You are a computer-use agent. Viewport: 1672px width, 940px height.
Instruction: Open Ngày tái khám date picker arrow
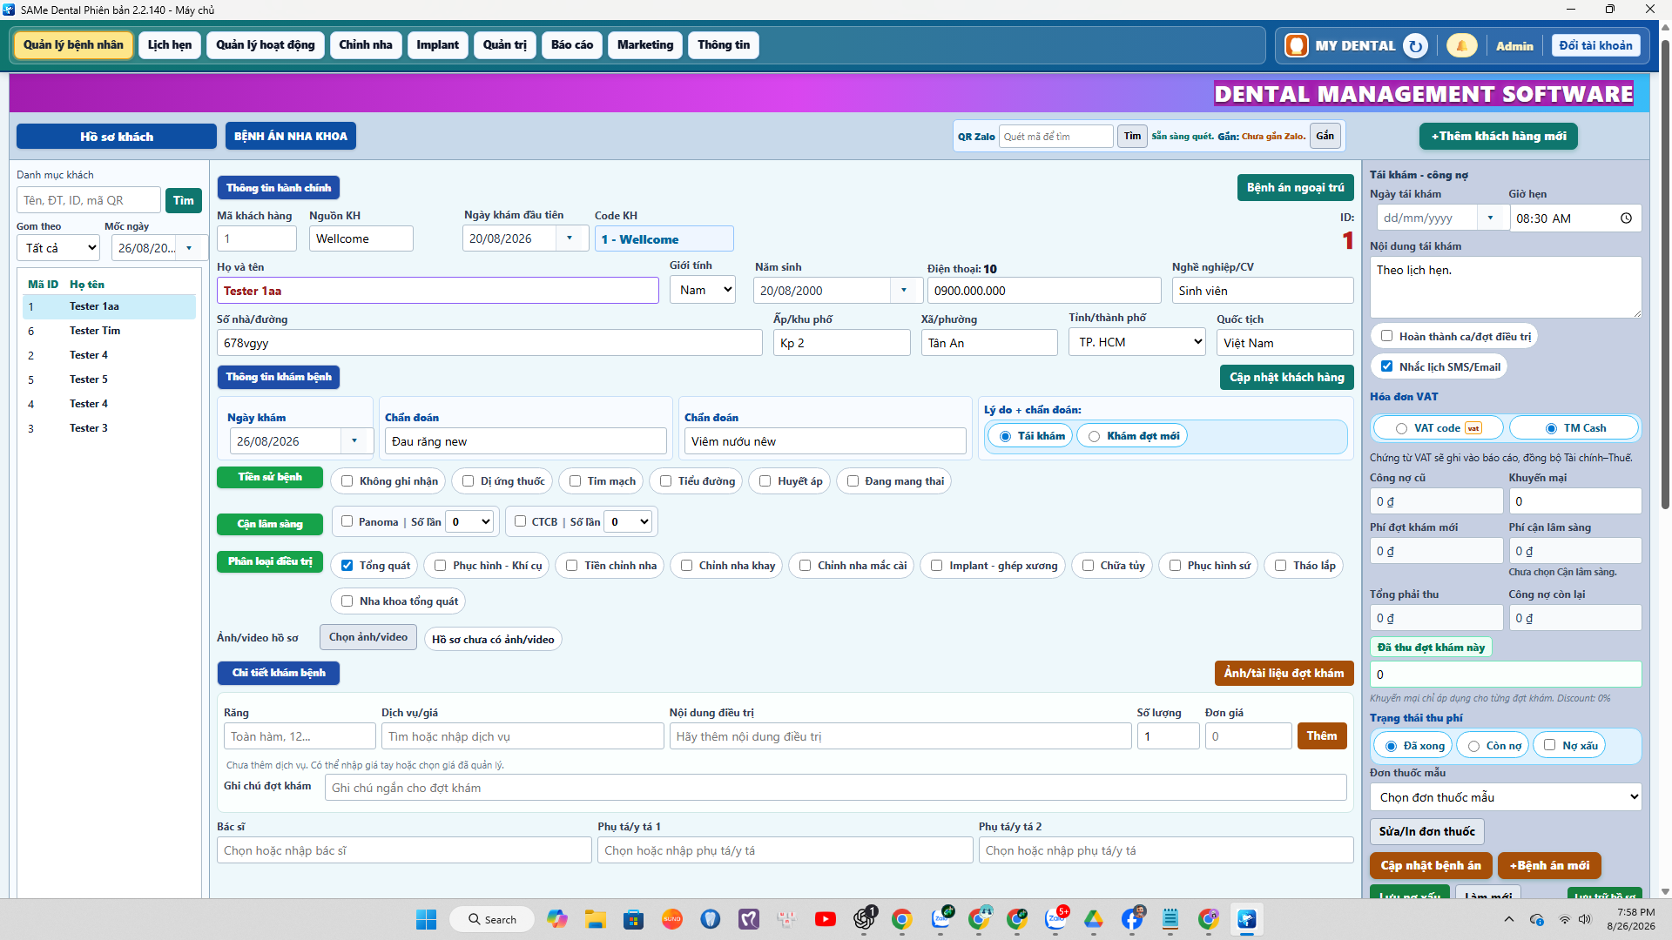pyautogui.click(x=1491, y=218)
